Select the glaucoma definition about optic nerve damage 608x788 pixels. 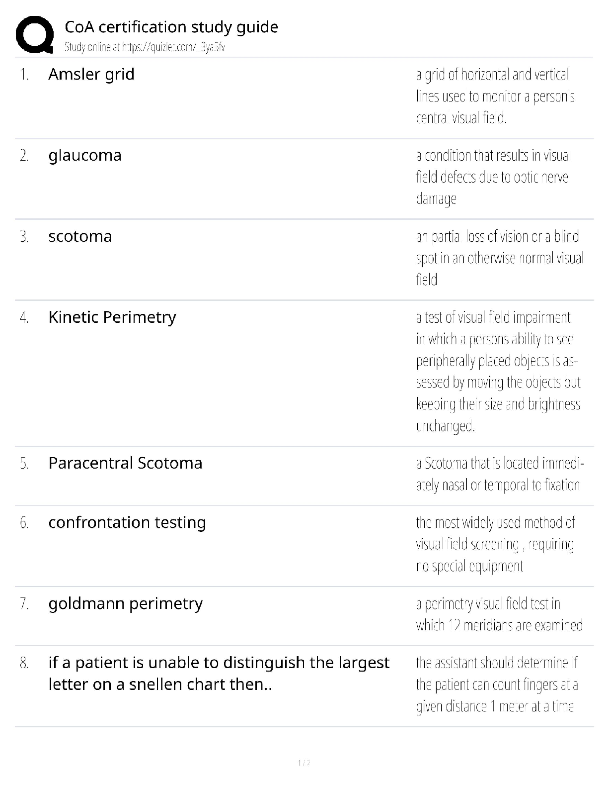[493, 177]
